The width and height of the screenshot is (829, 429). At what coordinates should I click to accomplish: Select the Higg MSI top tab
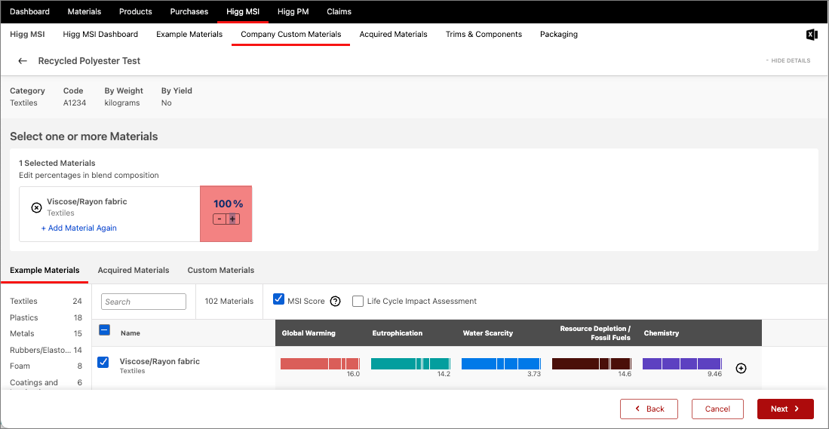click(243, 11)
